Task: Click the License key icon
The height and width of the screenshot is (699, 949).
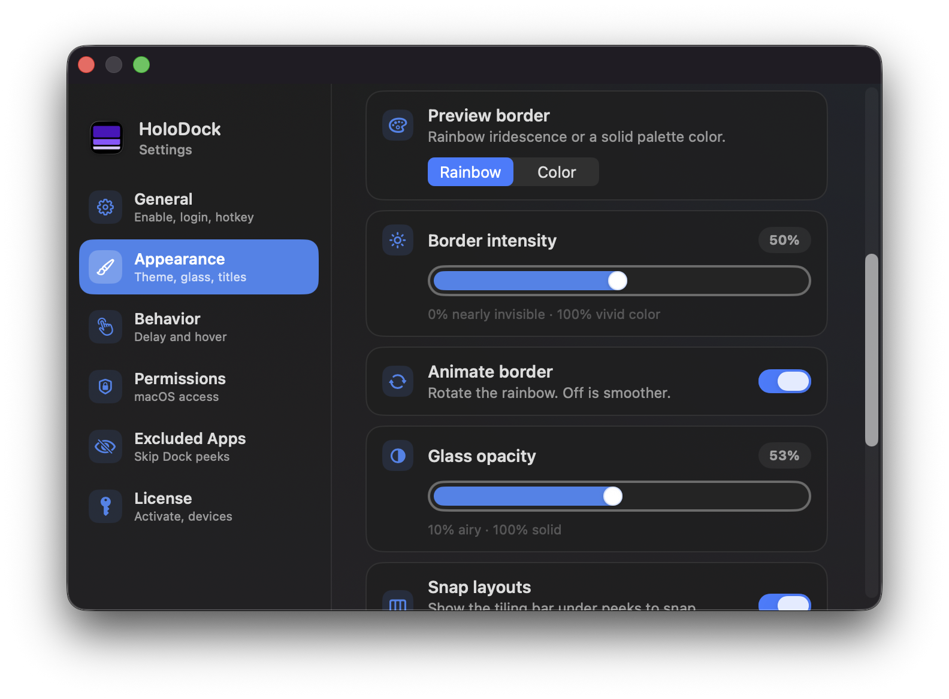Action: click(105, 506)
